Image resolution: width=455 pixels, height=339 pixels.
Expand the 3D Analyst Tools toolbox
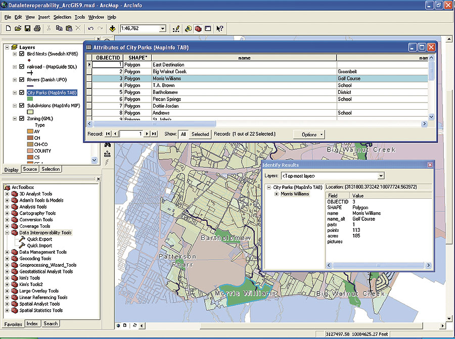[7, 193]
